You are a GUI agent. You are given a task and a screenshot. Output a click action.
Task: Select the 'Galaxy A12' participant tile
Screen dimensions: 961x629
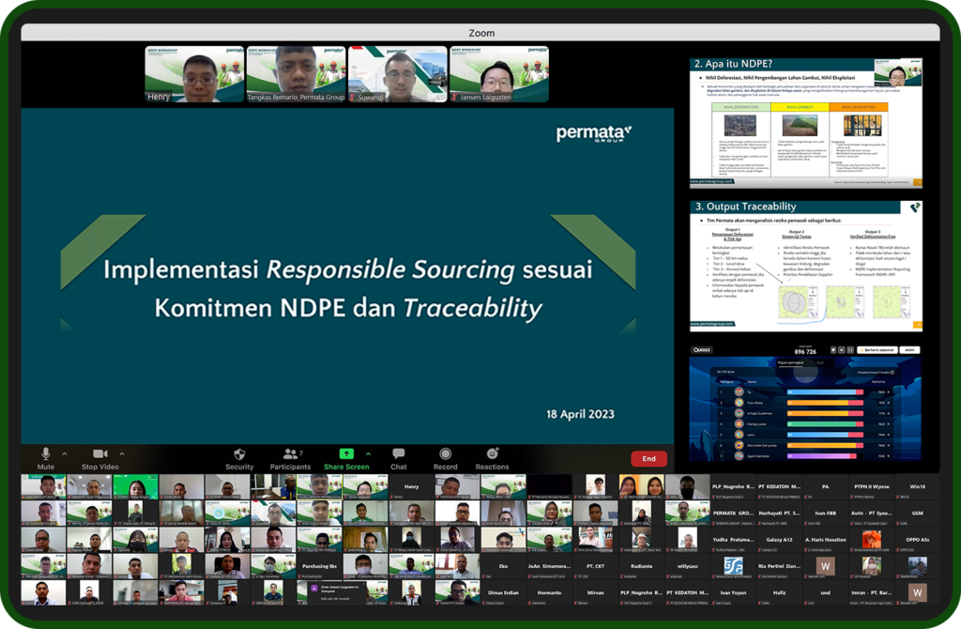tap(779, 540)
